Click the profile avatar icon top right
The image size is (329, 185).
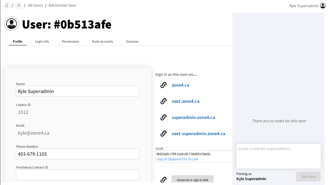point(323,6)
